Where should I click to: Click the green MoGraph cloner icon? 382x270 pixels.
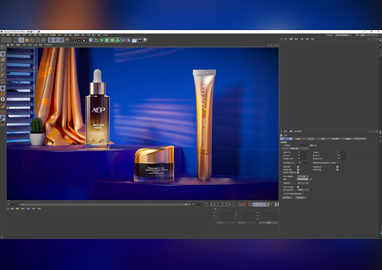click(x=118, y=40)
